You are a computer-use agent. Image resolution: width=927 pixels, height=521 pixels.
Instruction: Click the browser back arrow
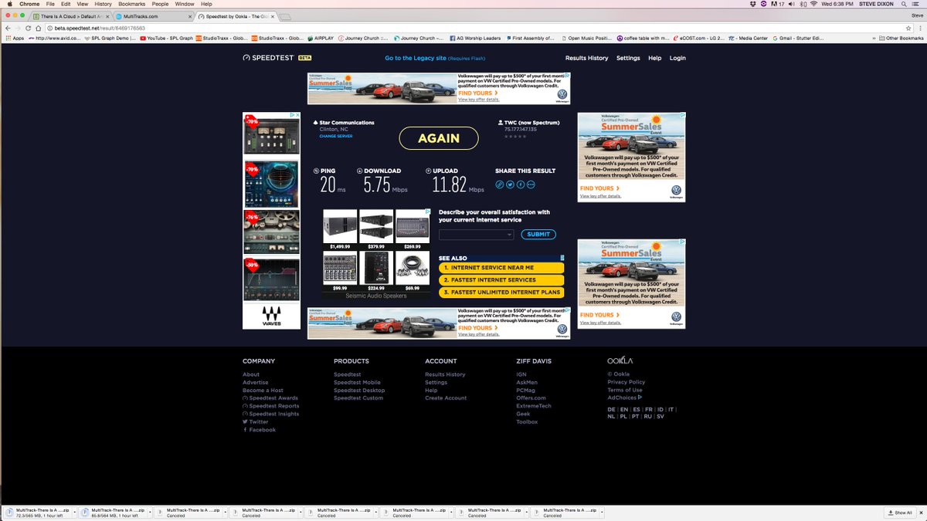(8, 28)
